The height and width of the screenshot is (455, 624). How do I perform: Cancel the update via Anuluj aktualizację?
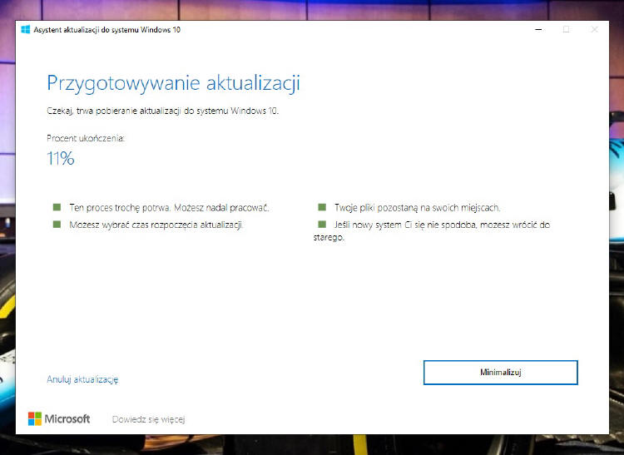82,379
